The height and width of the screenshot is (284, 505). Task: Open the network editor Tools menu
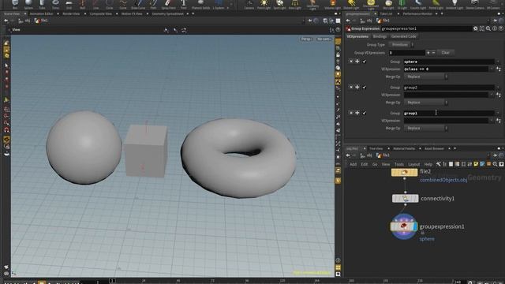[x=398, y=164]
